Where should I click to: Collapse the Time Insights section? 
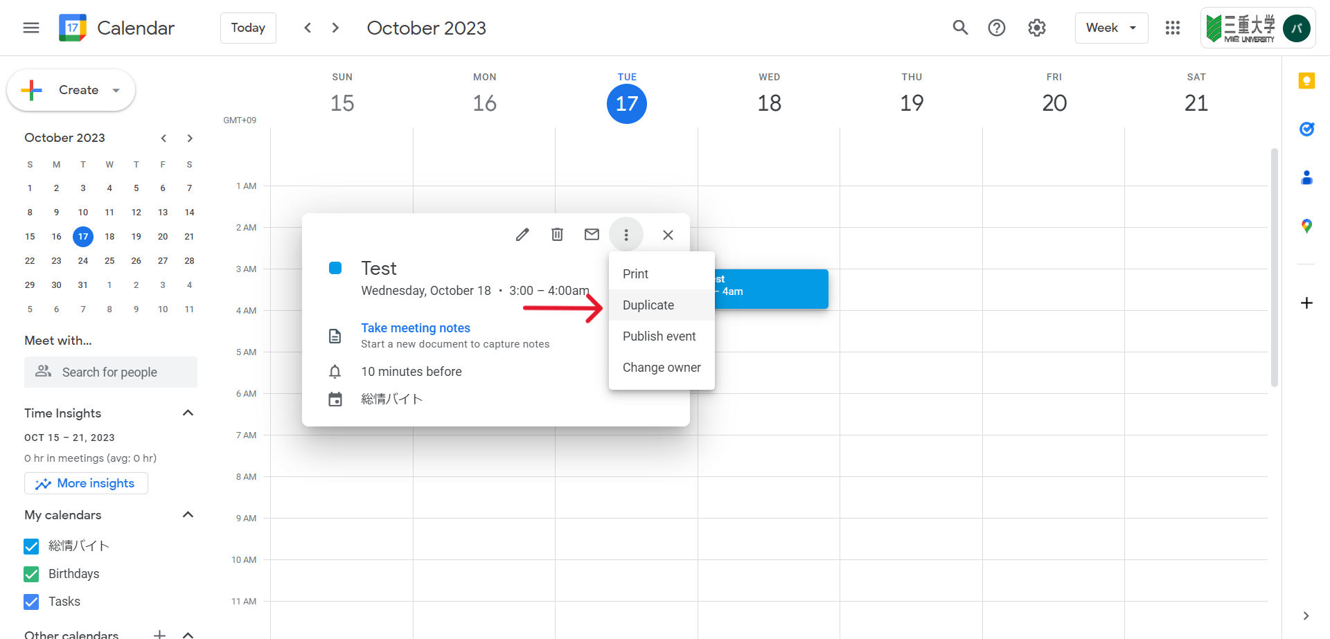pyautogui.click(x=188, y=413)
